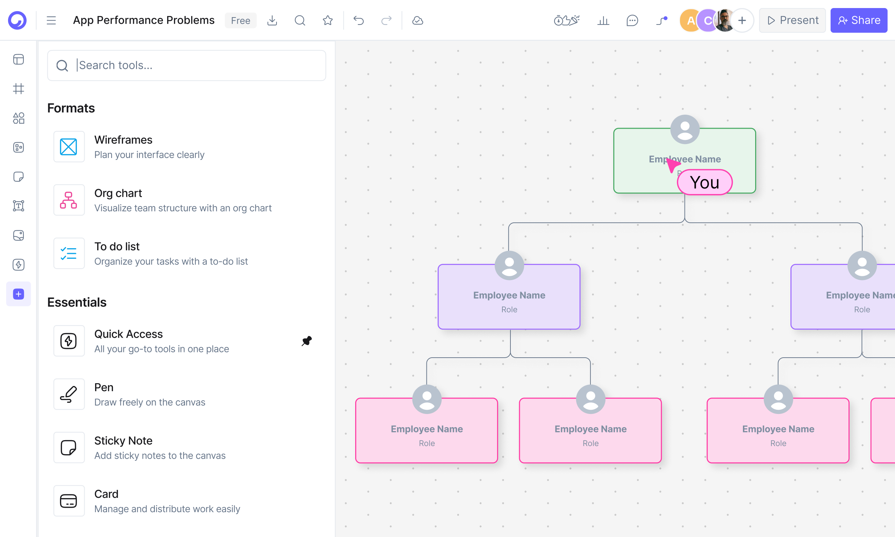The image size is (895, 537).
Task: Open the comments chat bubble icon
Action: coord(632,20)
